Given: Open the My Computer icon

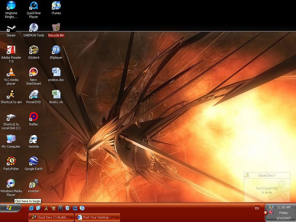Looking at the screenshot, I should pos(11,141).
